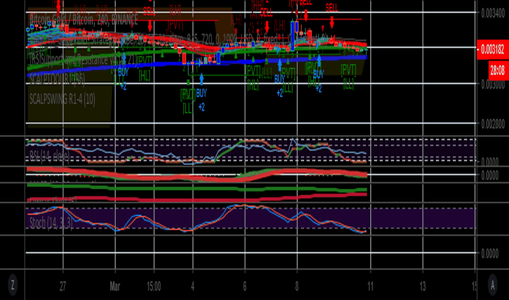Click the 0.002800 price axis label
This screenshot has width=509, height=300.
tap(493, 124)
